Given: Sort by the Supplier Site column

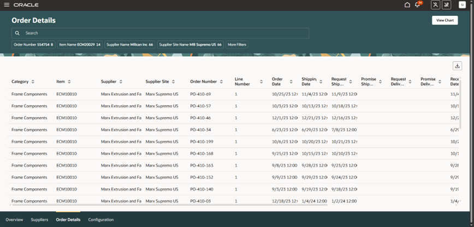Looking at the screenshot, I should (x=173, y=82).
